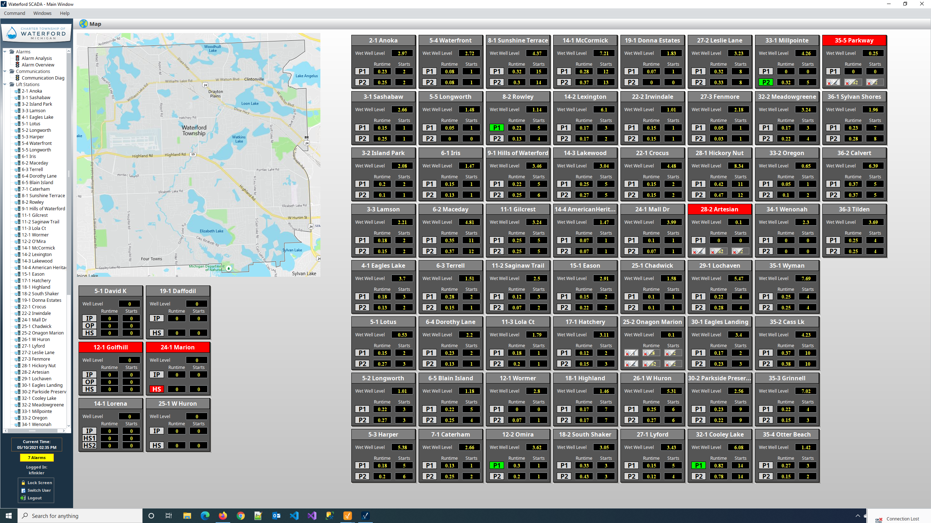Click the Alarm Overview traffic light icon

[17, 65]
